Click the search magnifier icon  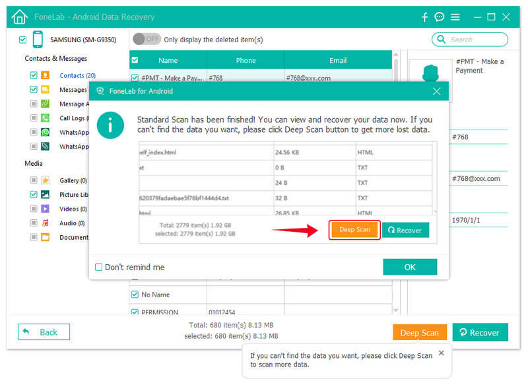pyautogui.click(x=441, y=40)
